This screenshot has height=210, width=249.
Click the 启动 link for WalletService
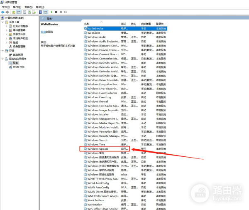pos(43,32)
